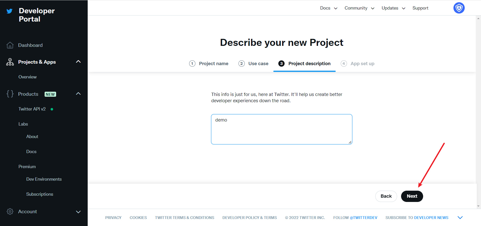Switch to the Use case step
Screen dimensions: 481x226
coord(258,64)
